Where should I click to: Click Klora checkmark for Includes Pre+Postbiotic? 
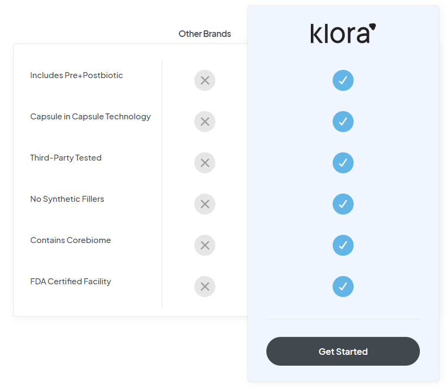point(343,80)
